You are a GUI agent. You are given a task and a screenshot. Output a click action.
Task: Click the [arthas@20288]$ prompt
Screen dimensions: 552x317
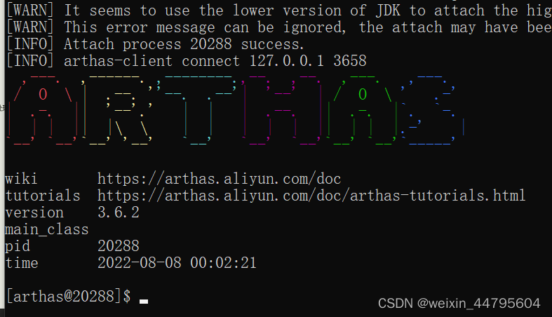coord(69,296)
